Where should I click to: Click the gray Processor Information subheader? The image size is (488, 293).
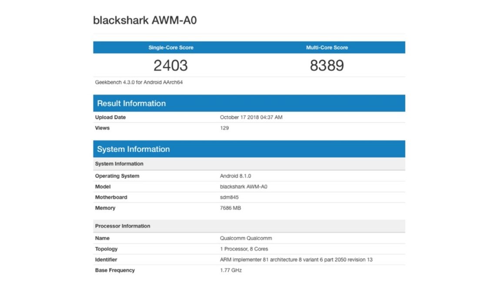tap(123, 226)
